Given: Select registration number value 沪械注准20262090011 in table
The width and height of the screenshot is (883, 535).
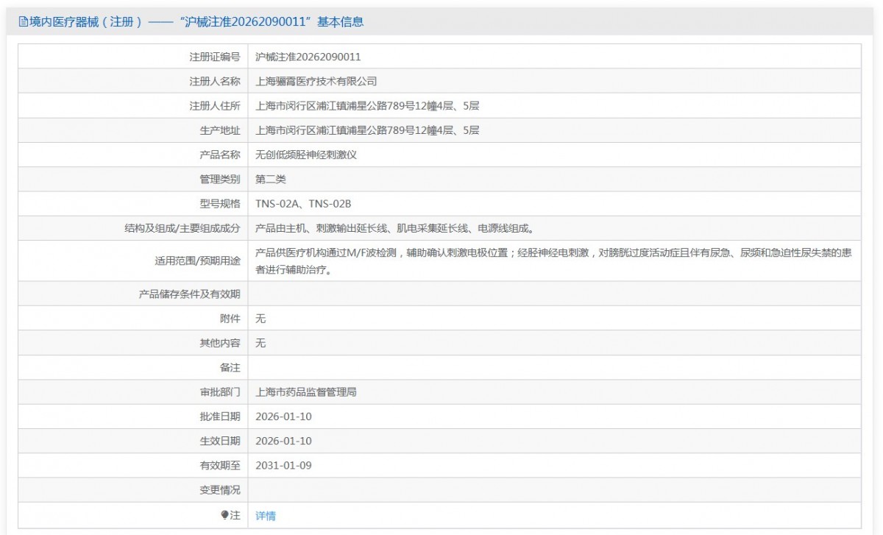Looking at the screenshot, I should 308,57.
